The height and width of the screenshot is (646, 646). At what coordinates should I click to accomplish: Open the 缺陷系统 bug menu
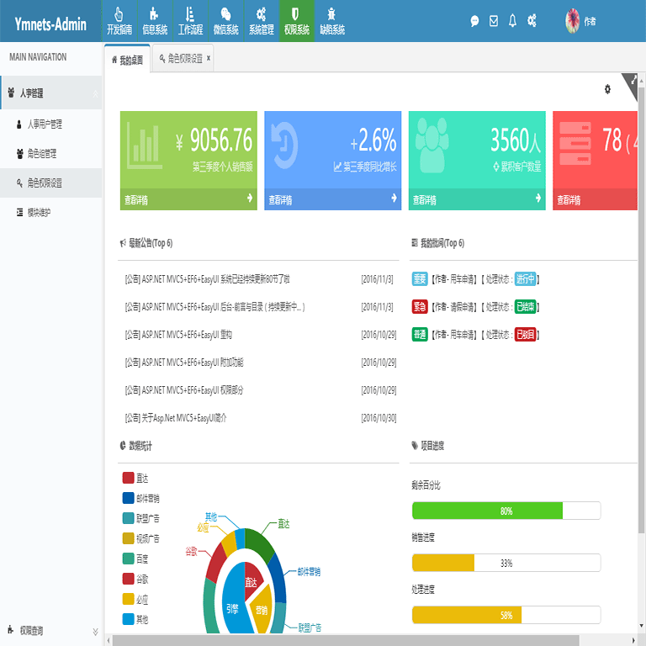coord(332,21)
